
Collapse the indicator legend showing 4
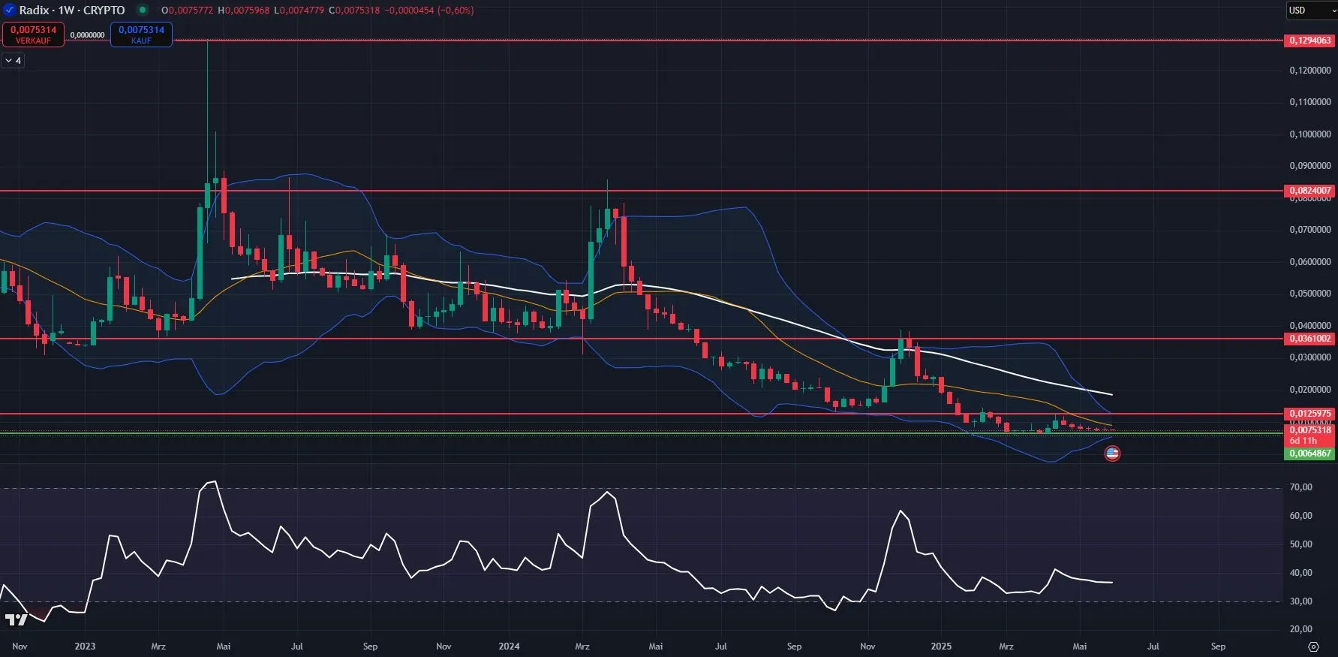point(14,60)
